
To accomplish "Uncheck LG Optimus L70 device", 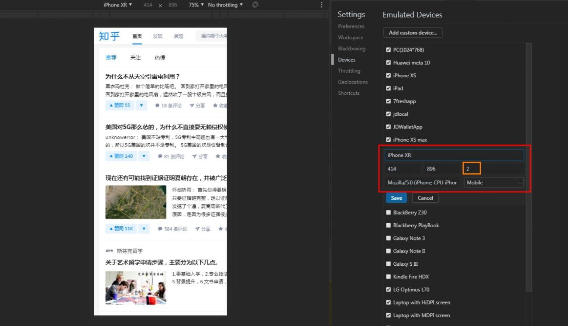I will tap(389, 290).
